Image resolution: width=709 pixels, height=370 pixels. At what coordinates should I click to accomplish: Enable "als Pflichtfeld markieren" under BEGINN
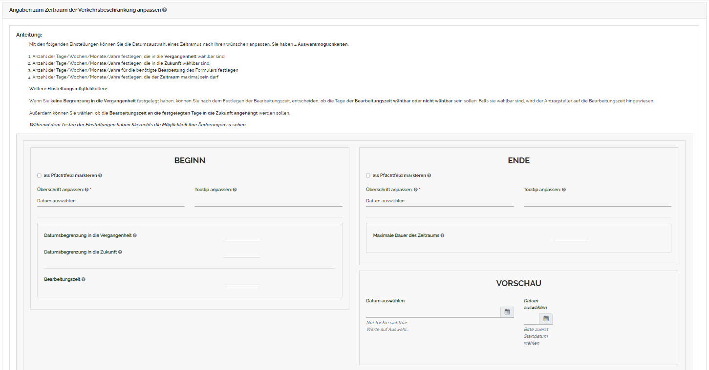(x=39, y=175)
